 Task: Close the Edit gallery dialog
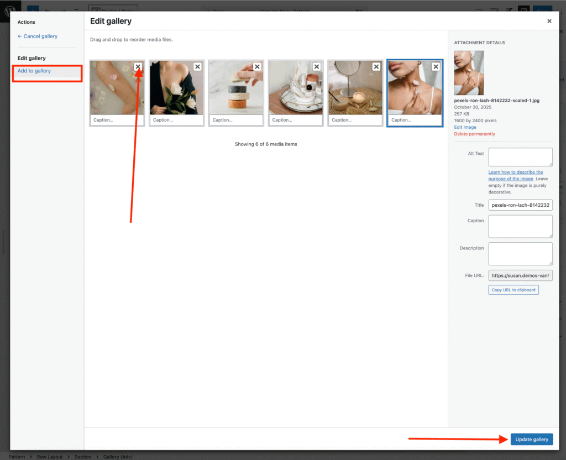[x=549, y=21]
